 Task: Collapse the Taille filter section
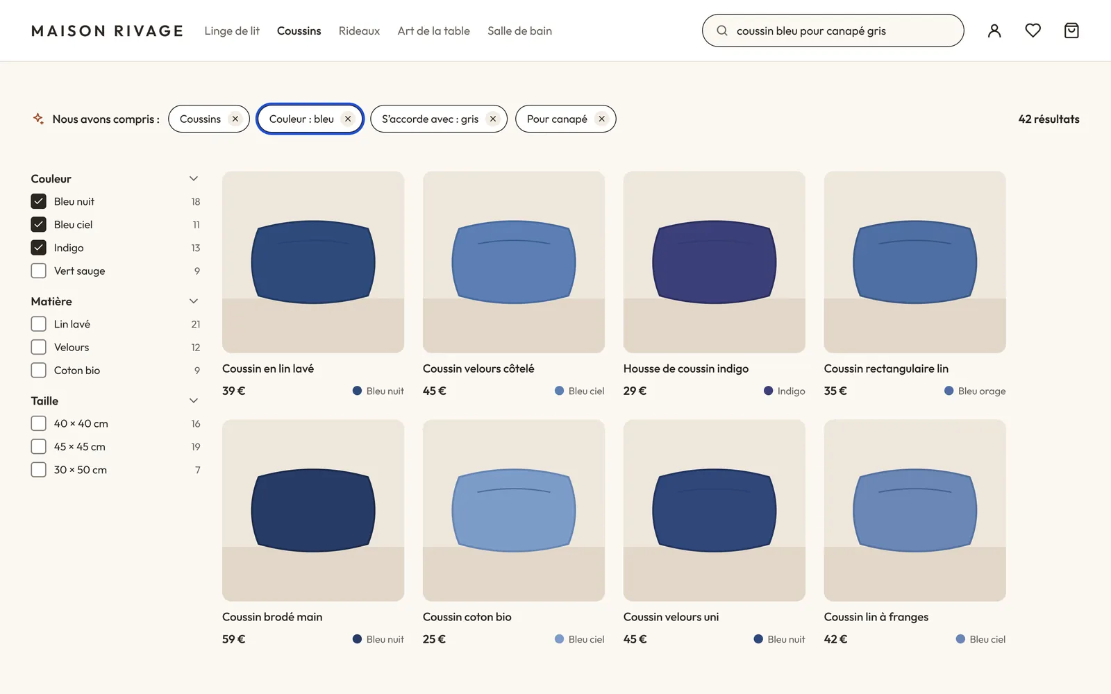click(x=194, y=400)
